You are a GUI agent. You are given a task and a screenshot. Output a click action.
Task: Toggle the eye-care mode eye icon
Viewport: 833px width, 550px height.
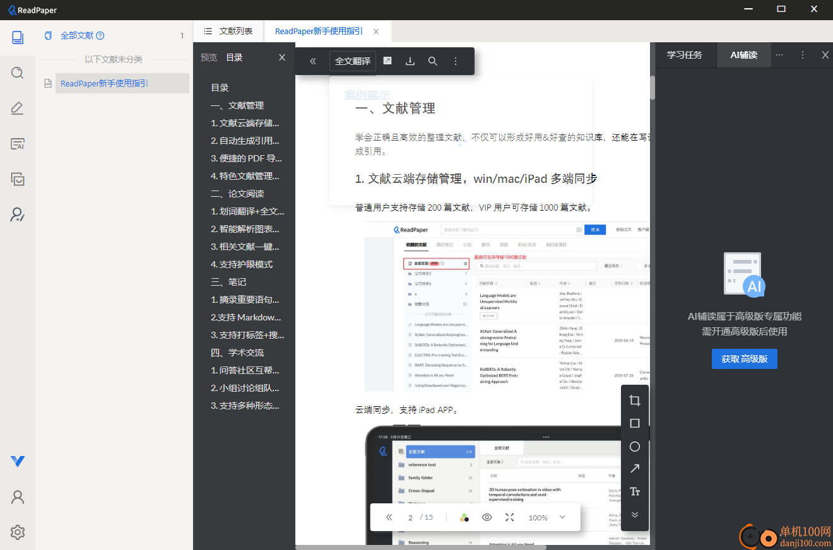(x=487, y=517)
